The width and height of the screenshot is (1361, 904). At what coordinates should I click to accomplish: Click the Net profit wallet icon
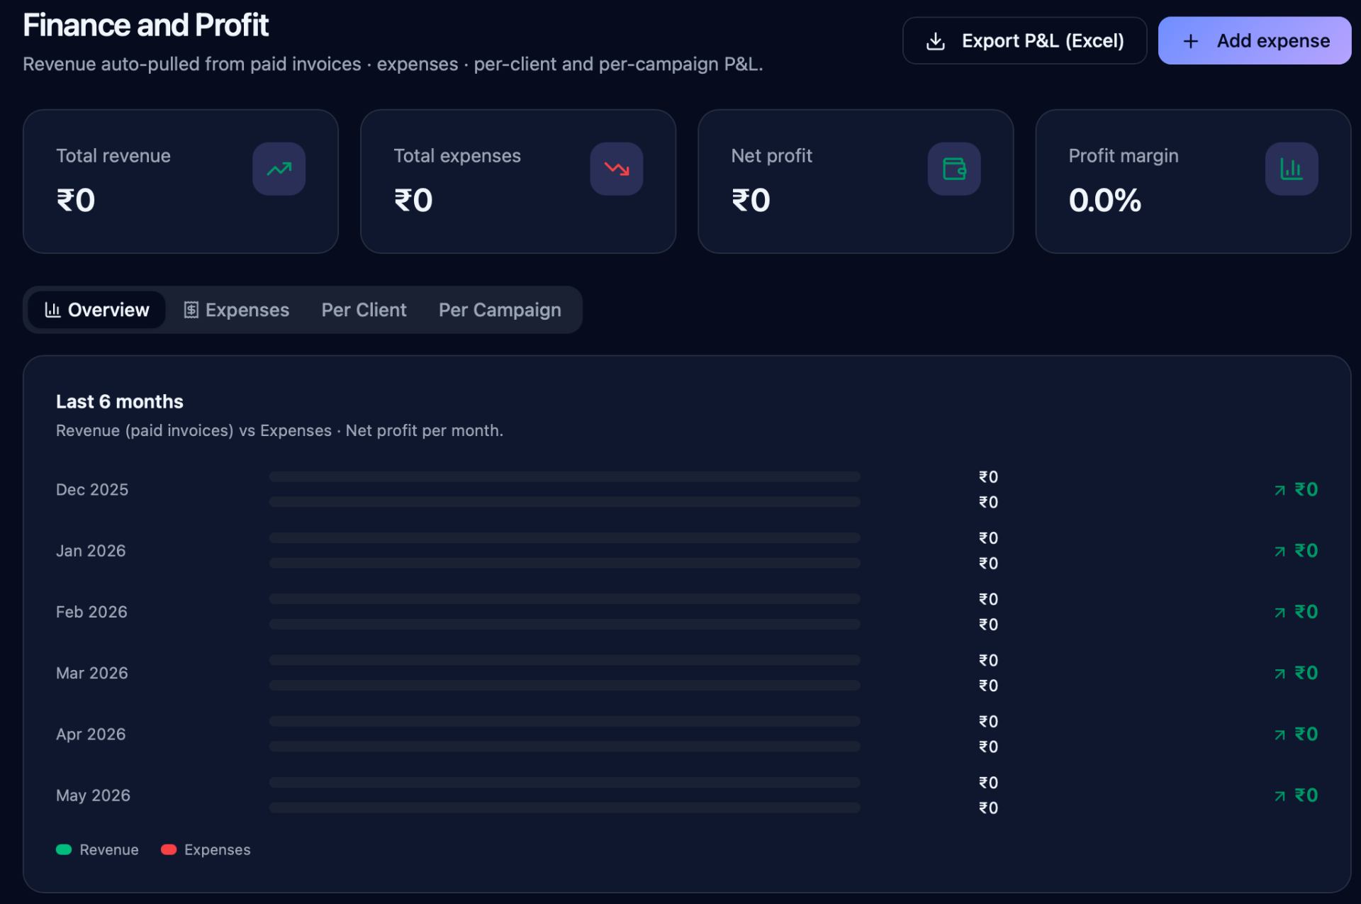pyautogui.click(x=954, y=169)
